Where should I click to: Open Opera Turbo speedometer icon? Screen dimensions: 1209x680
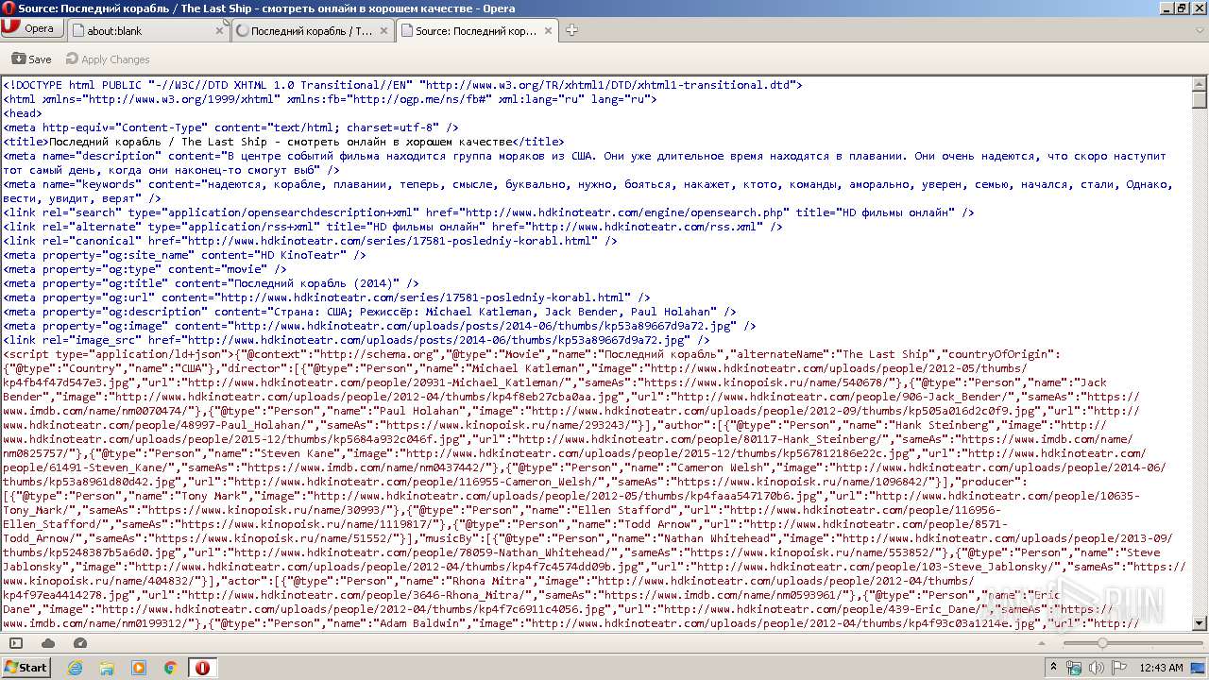[x=80, y=643]
